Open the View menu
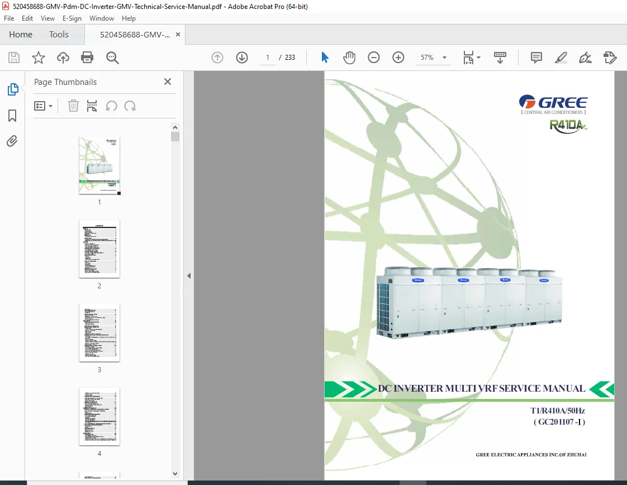This screenshot has height=485, width=627. click(47, 18)
